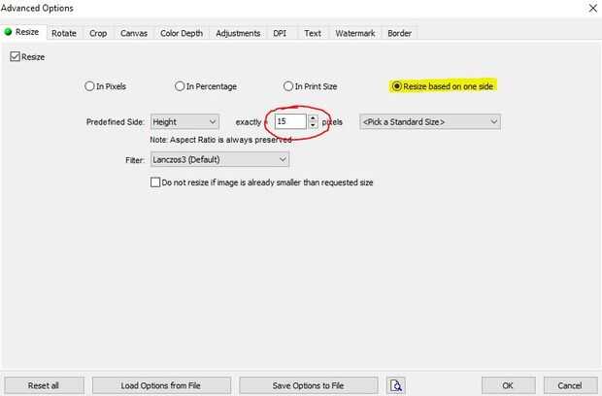Switch to the Border tab
The height and width of the screenshot is (396, 602).
point(399,33)
